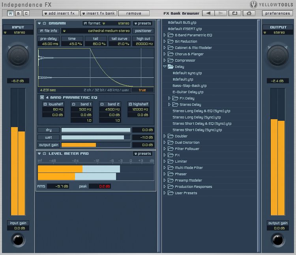The image size is (296, 255).
Task: Click the Doubler folder icon
Action: [170, 136]
